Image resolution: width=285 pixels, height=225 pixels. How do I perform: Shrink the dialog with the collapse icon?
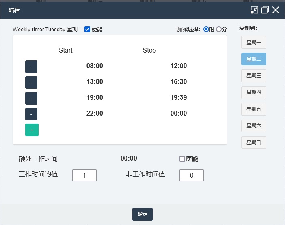tap(255, 10)
